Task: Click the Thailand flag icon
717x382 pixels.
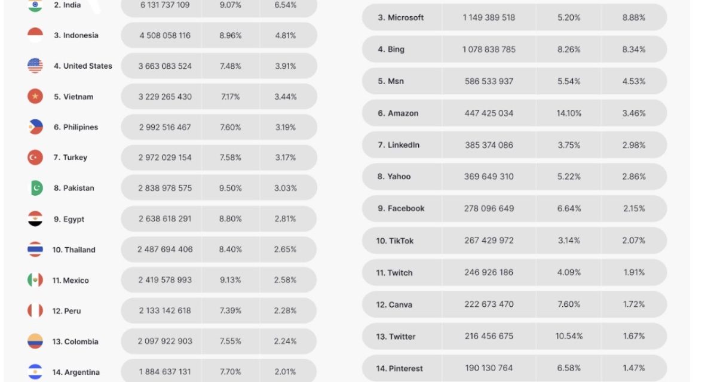Action: (x=35, y=249)
